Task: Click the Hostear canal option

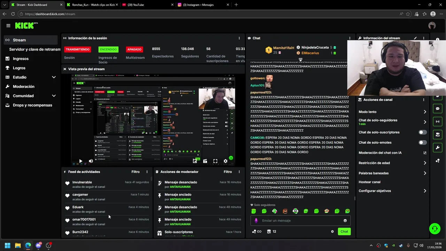Action: click(369, 182)
